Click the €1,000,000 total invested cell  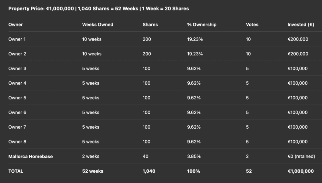(x=300, y=171)
